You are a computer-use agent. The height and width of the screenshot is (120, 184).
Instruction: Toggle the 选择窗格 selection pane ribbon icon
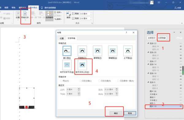pos(49,16)
